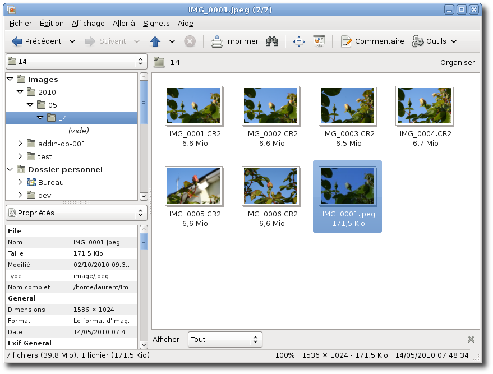
Task: Collapse the 2010 folder tree node
Action: [20, 92]
